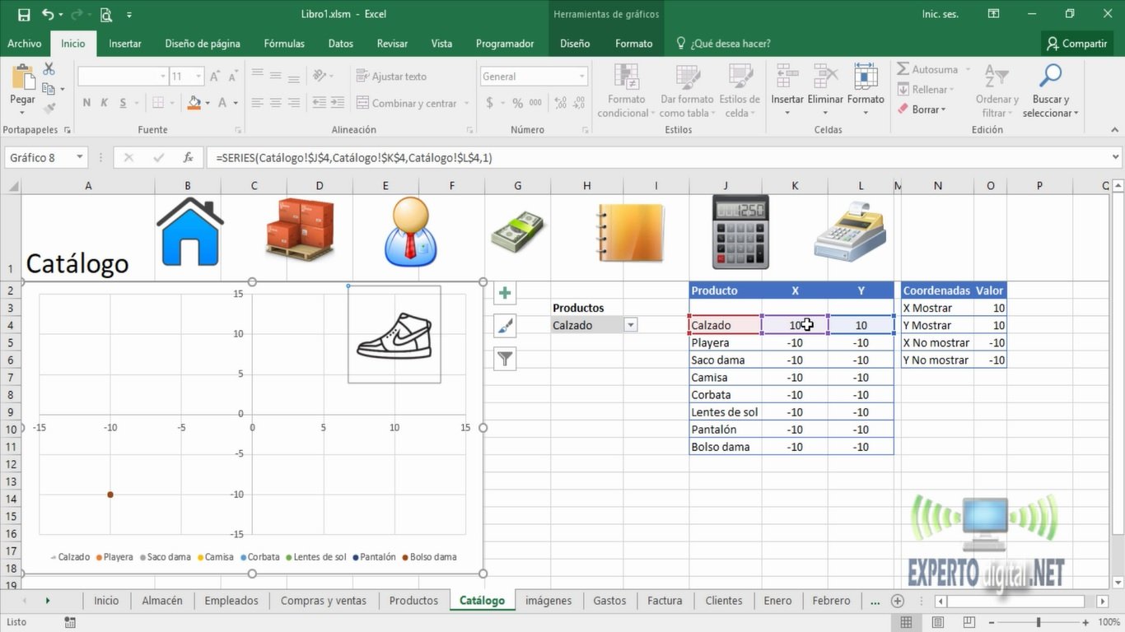The image size is (1125, 632).
Task: Open the Calzado products dropdown
Action: point(630,325)
